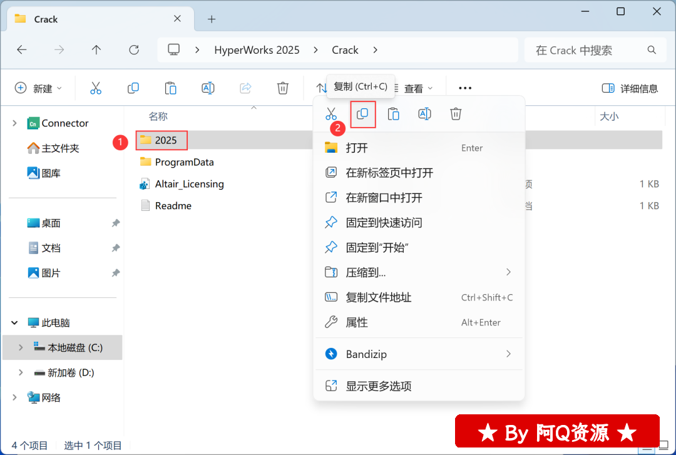Click the Delete icon in the context menu
The height and width of the screenshot is (455, 676).
coord(456,115)
